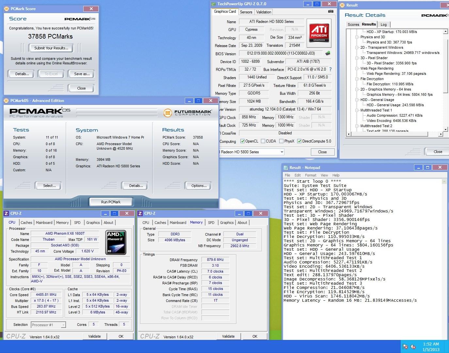
Task: Click the Futuremark Corporation logo
Action: pyautogui.click(x=188, y=113)
